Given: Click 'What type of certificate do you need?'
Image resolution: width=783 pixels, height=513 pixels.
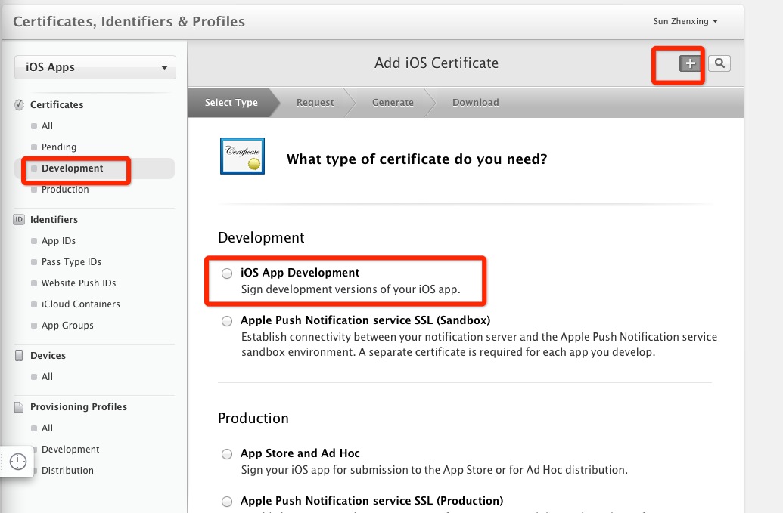Looking at the screenshot, I should coord(417,159).
